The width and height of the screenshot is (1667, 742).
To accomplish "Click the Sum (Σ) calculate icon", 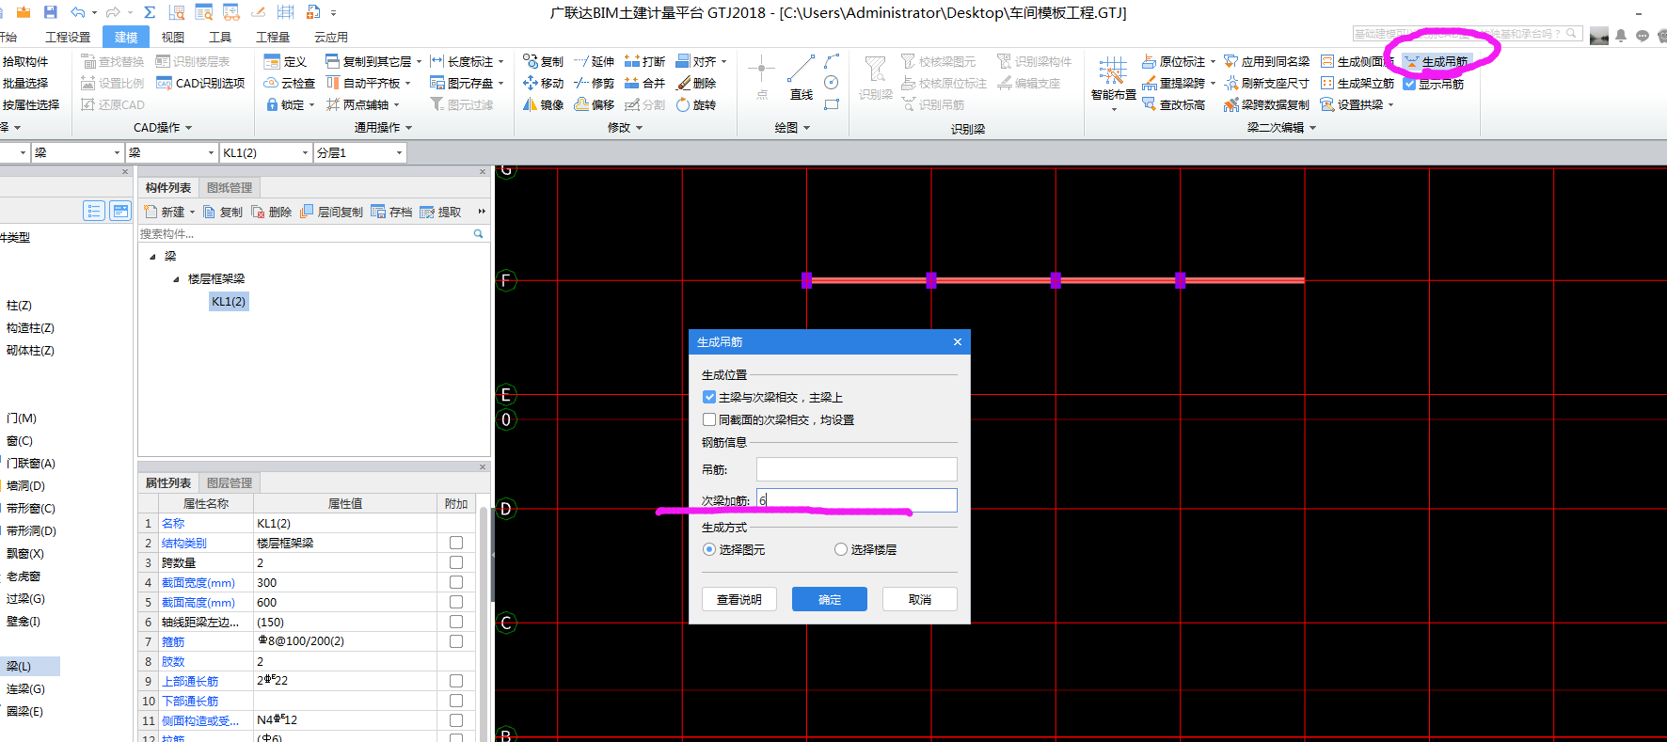I will [x=149, y=12].
